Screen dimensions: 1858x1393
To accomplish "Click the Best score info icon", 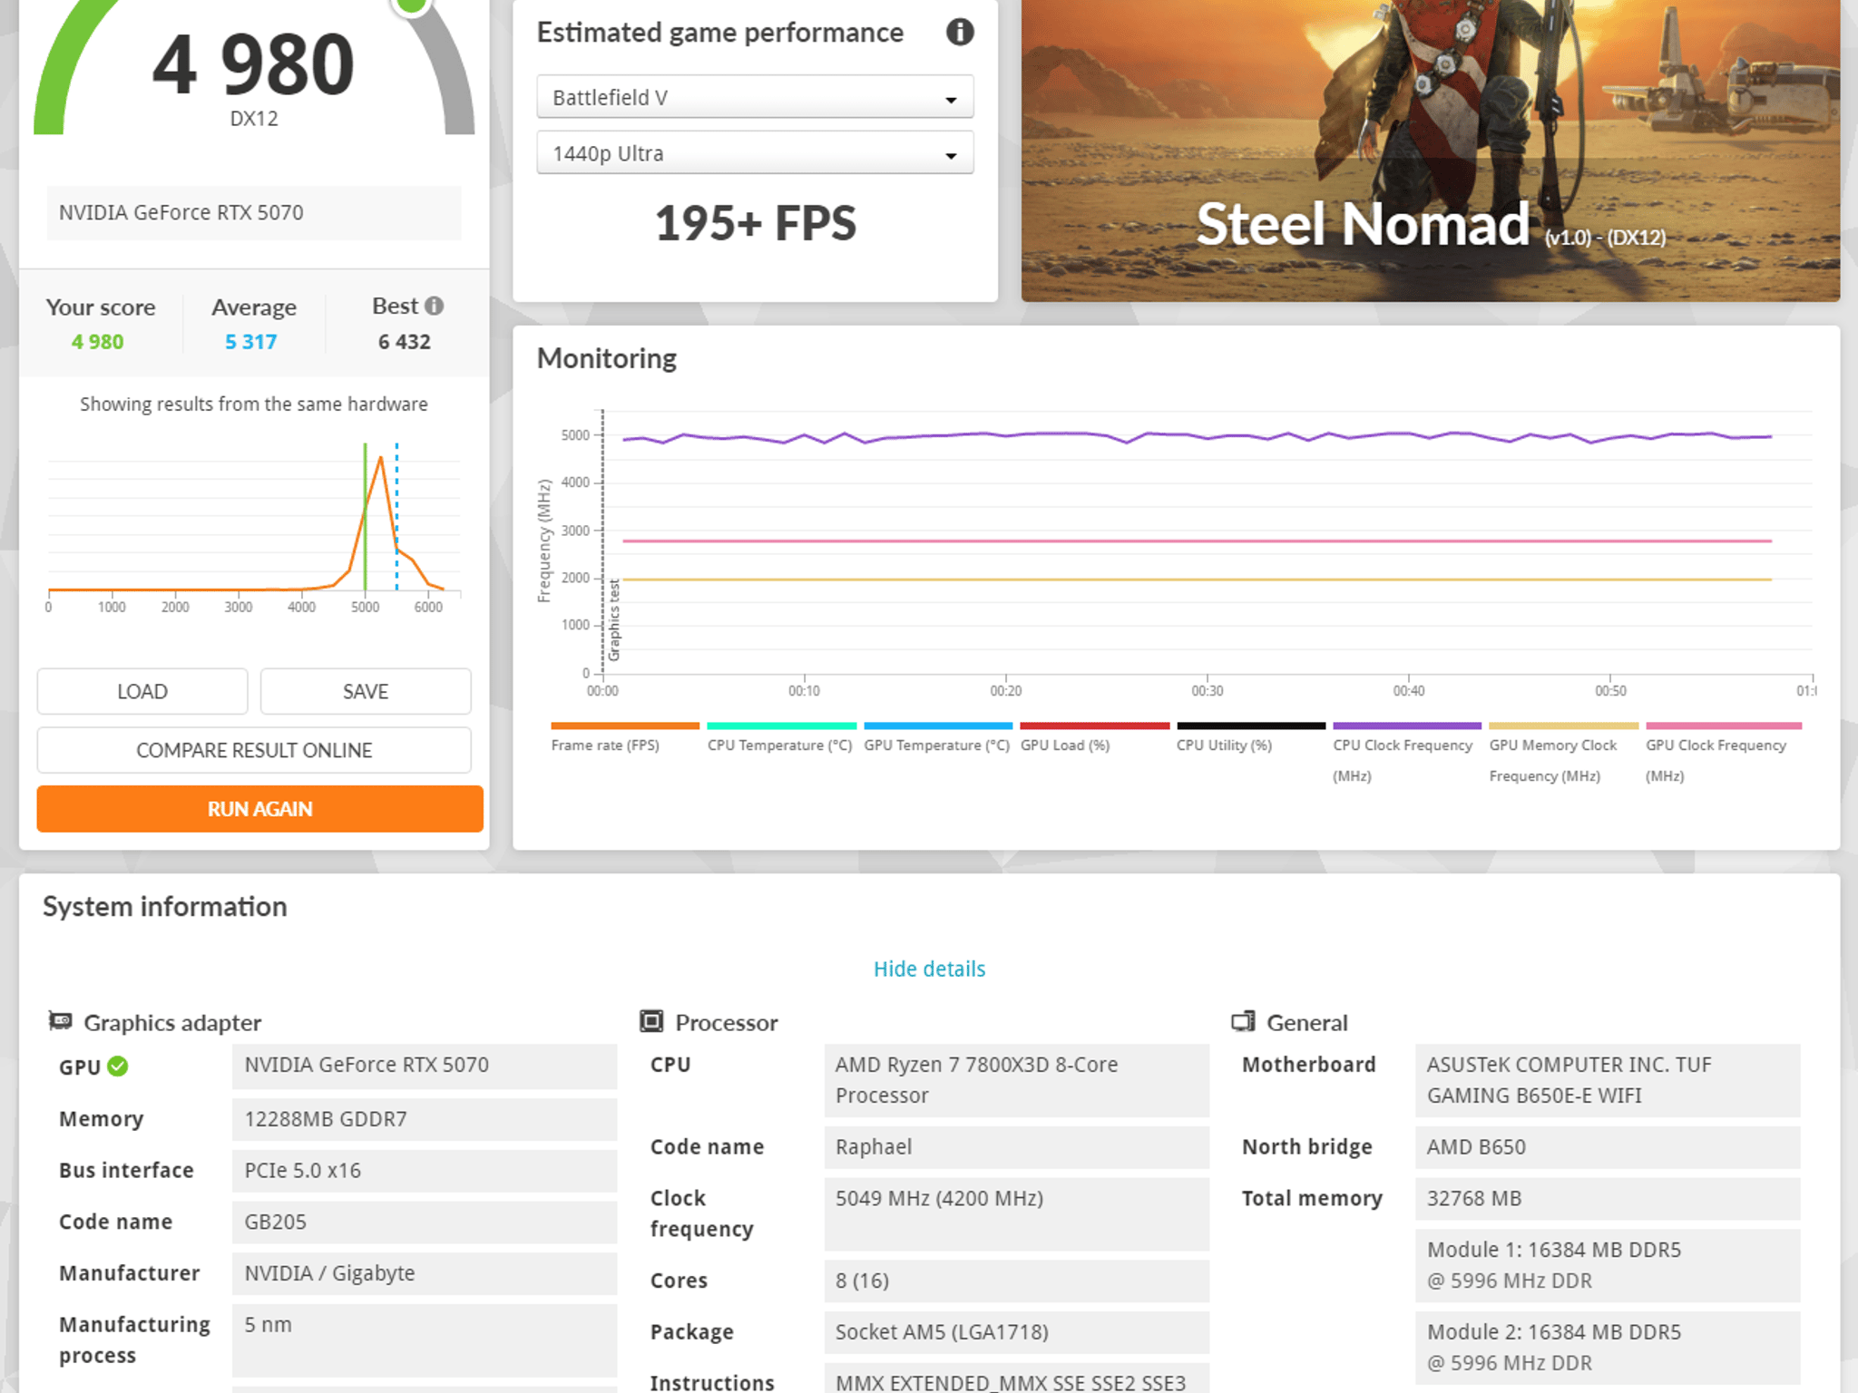I will point(435,307).
